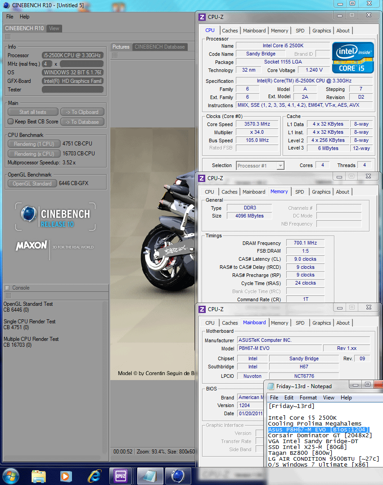Run the Rendering (1 CPU) benchmark
383x485 pixels.
point(34,144)
